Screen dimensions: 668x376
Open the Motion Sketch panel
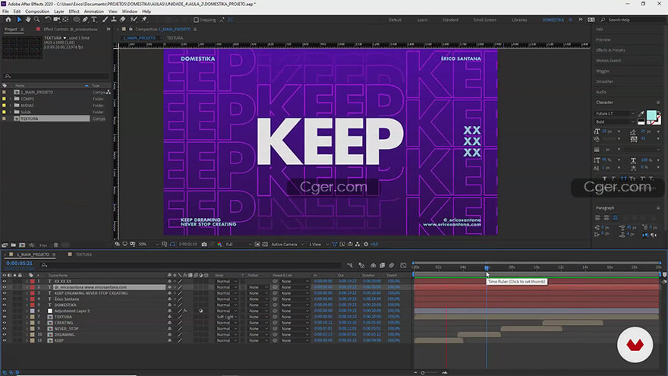tap(608, 61)
